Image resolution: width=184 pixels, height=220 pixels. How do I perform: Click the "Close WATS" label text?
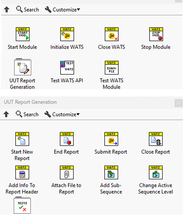click(x=112, y=47)
